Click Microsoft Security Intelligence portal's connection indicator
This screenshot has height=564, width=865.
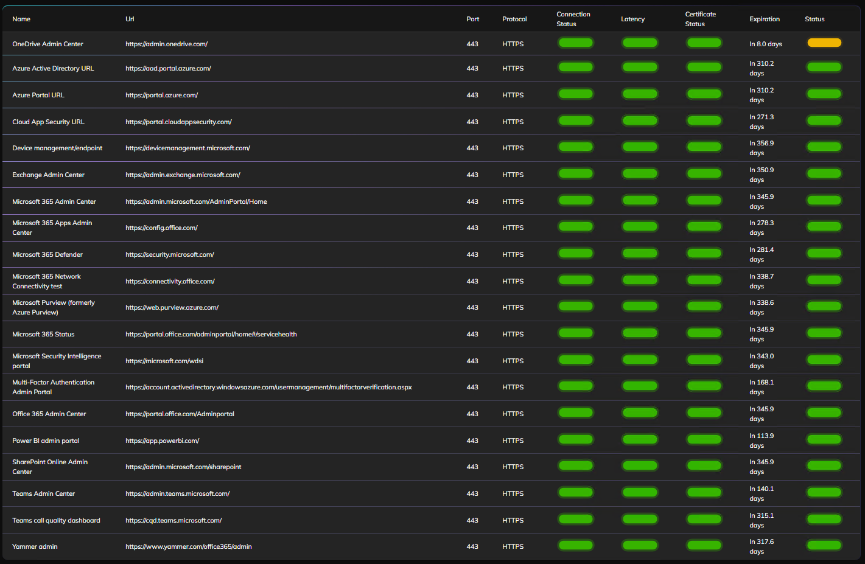pyautogui.click(x=576, y=360)
